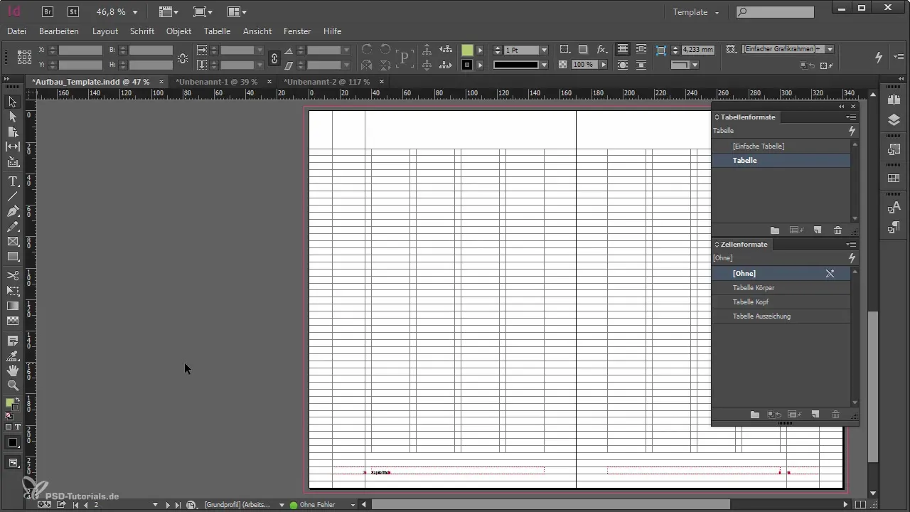This screenshot has width=910, height=512.
Task: Select the Pen tool
Action: click(x=13, y=212)
